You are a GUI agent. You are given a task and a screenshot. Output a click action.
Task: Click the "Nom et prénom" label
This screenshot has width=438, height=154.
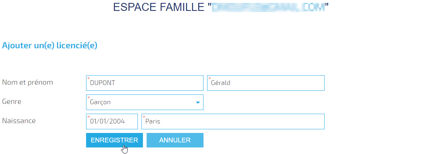[x=28, y=82]
